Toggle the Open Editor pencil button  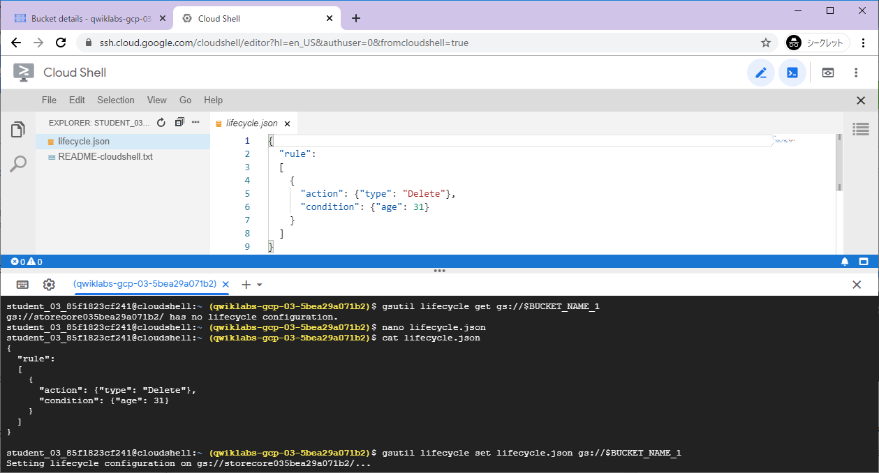[x=761, y=73]
